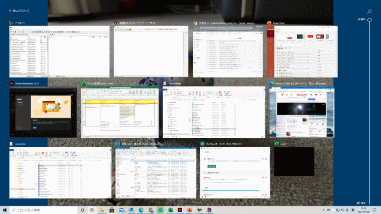Screen dimensions: 381x214
Task: Open File Explorer from taskbar
Action: (x=102, y=210)
